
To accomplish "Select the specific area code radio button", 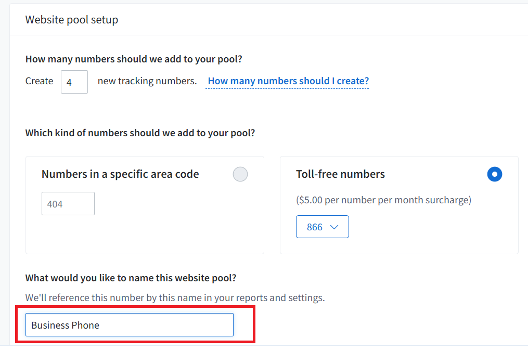I will click(x=240, y=174).
